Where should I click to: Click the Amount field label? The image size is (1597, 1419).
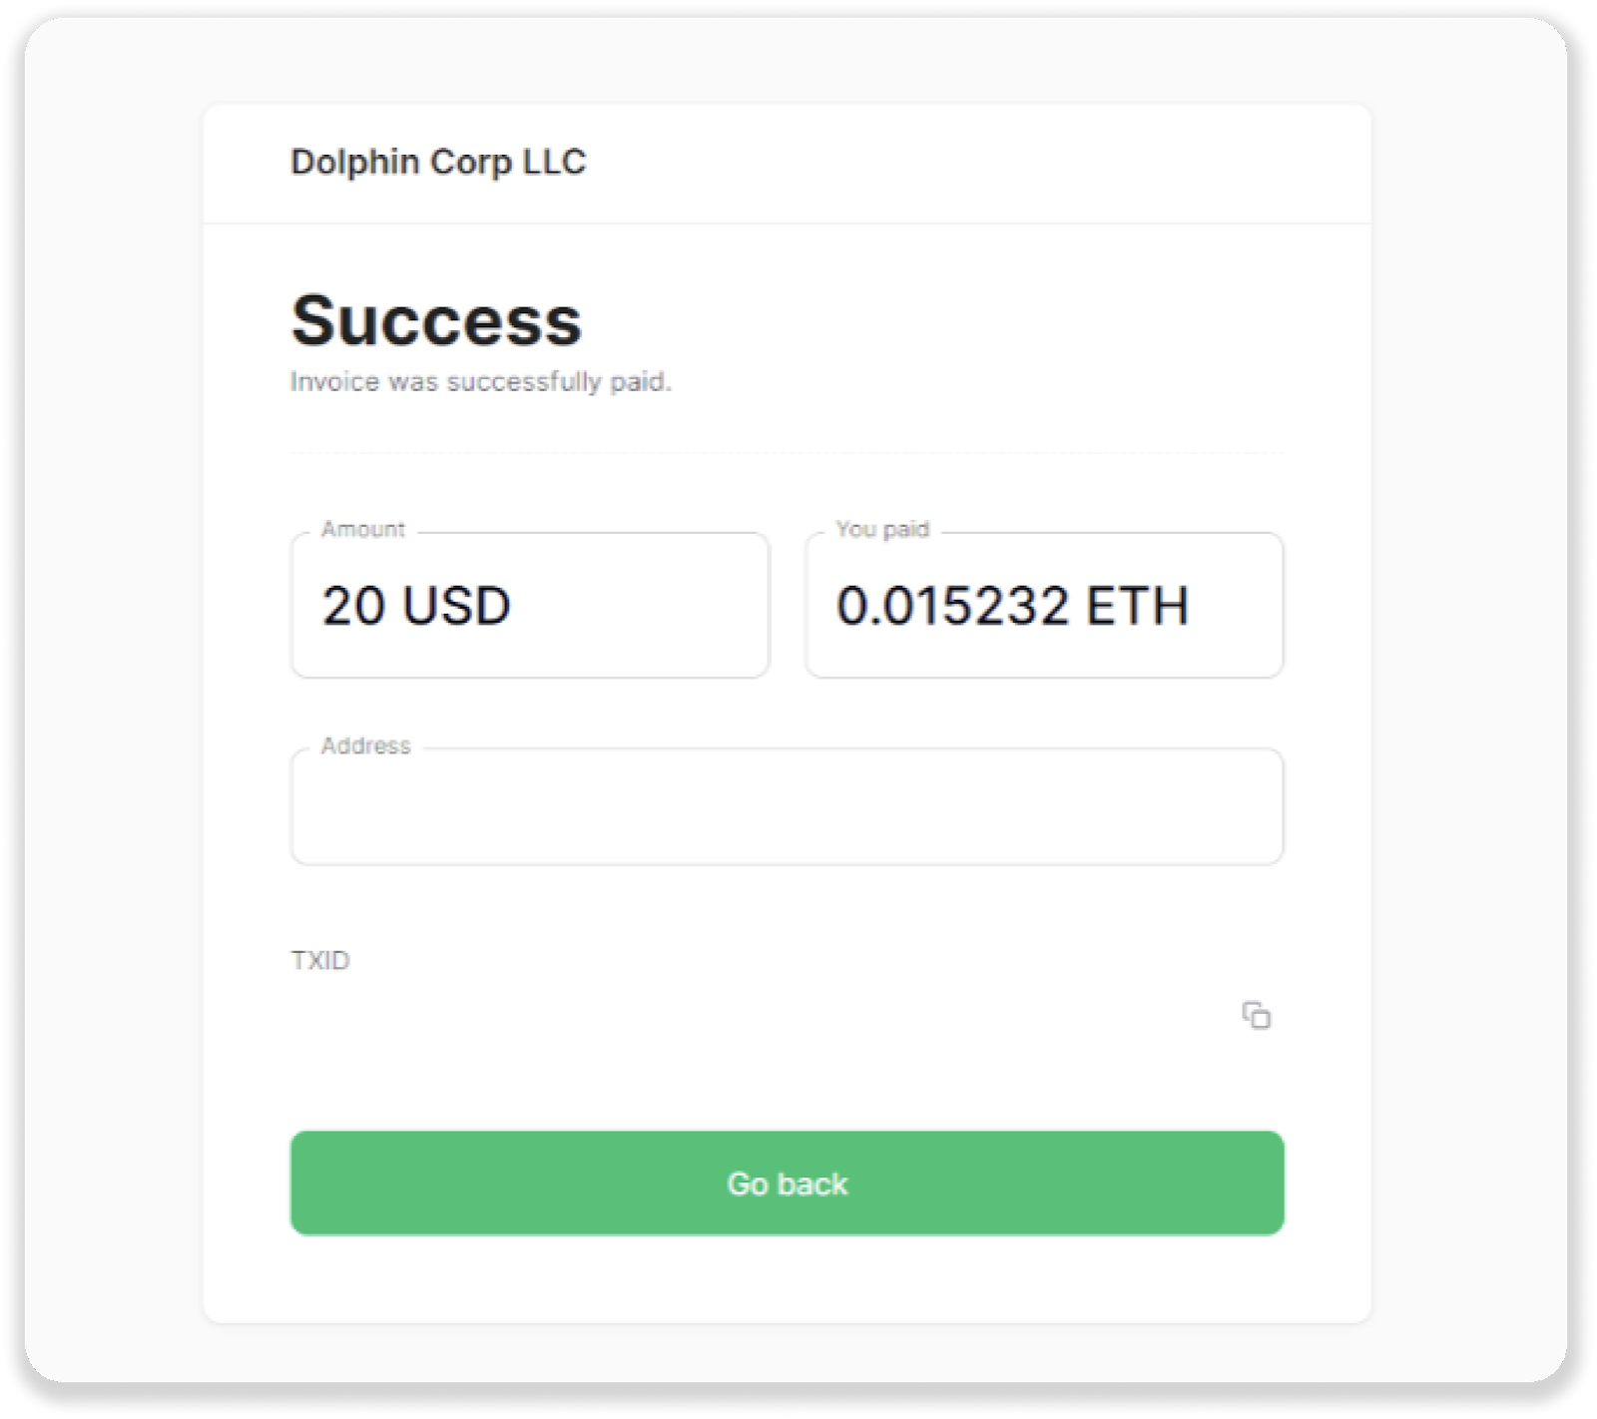tap(362, 529)
